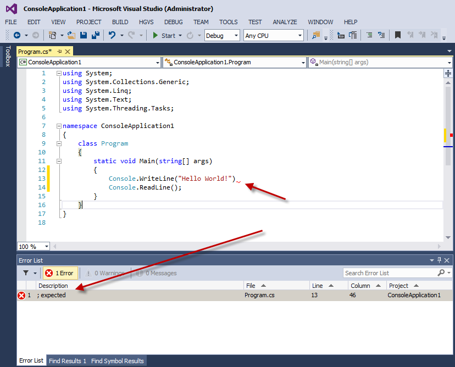Open Find in Files via folder-magnifier icon
Screen dimensions: 455x367
point(316,35)
